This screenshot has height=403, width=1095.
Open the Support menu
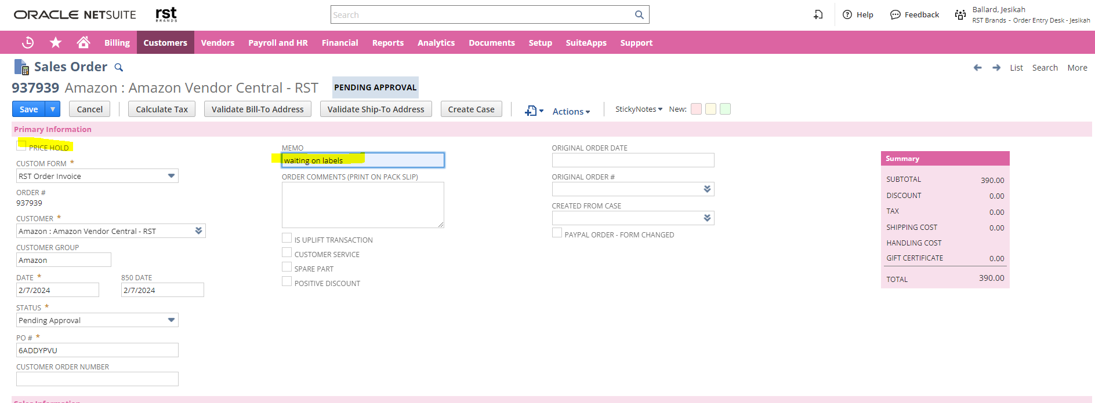(x=636, y=42)
